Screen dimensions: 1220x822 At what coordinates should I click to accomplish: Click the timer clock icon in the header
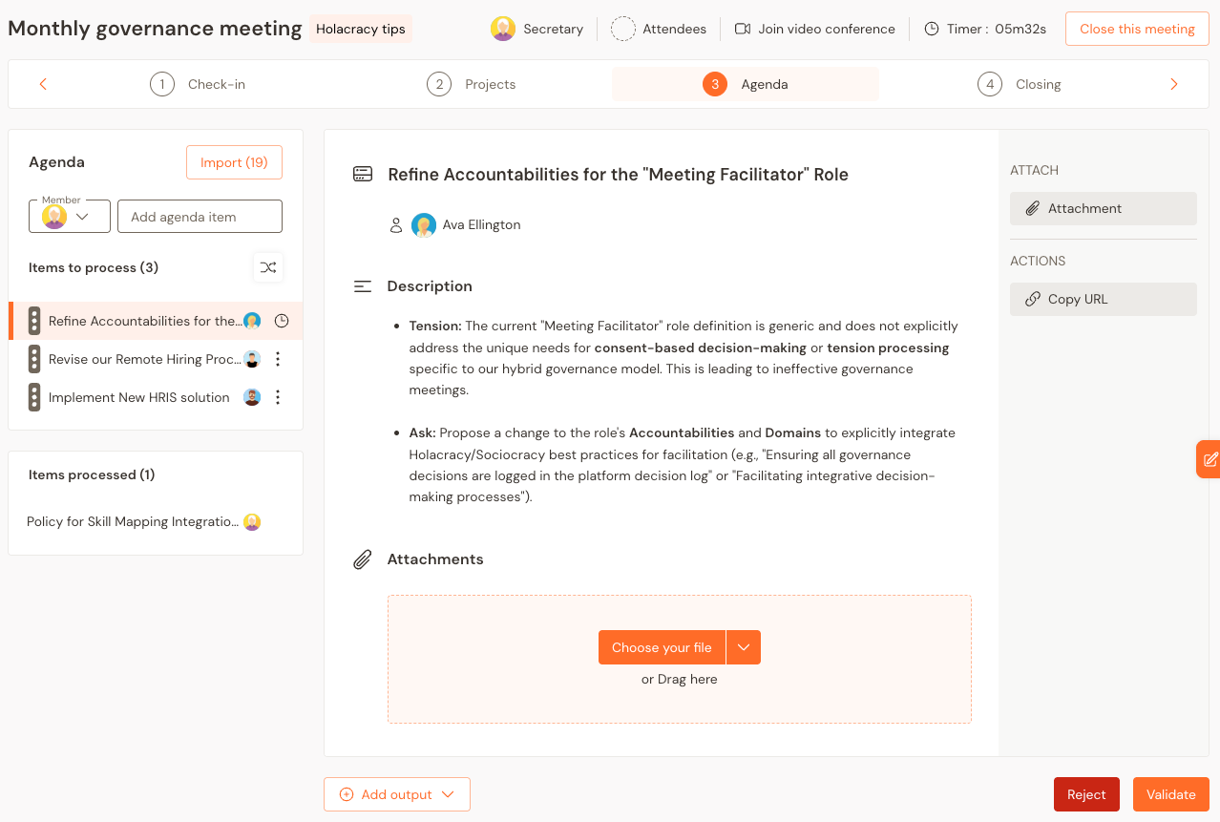click(x=931, y=29)
